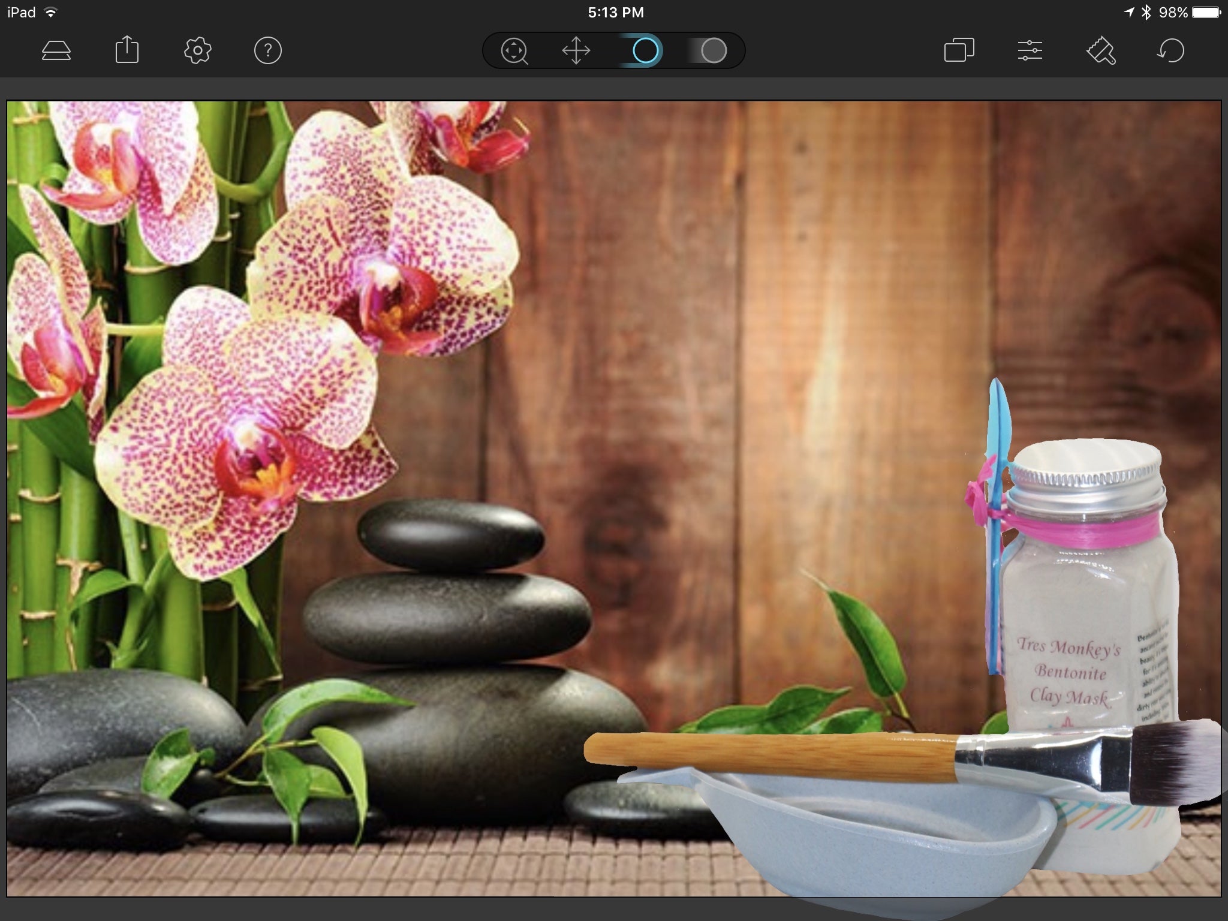This screenshot has height=921, width=1228.
Task: Tap the undo circular arrow icon
Action: point(1170,50)
